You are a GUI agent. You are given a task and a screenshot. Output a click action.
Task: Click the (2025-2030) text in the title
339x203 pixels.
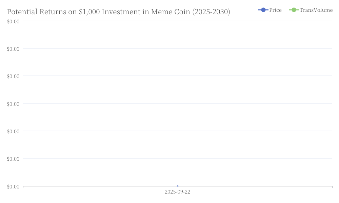211,12
